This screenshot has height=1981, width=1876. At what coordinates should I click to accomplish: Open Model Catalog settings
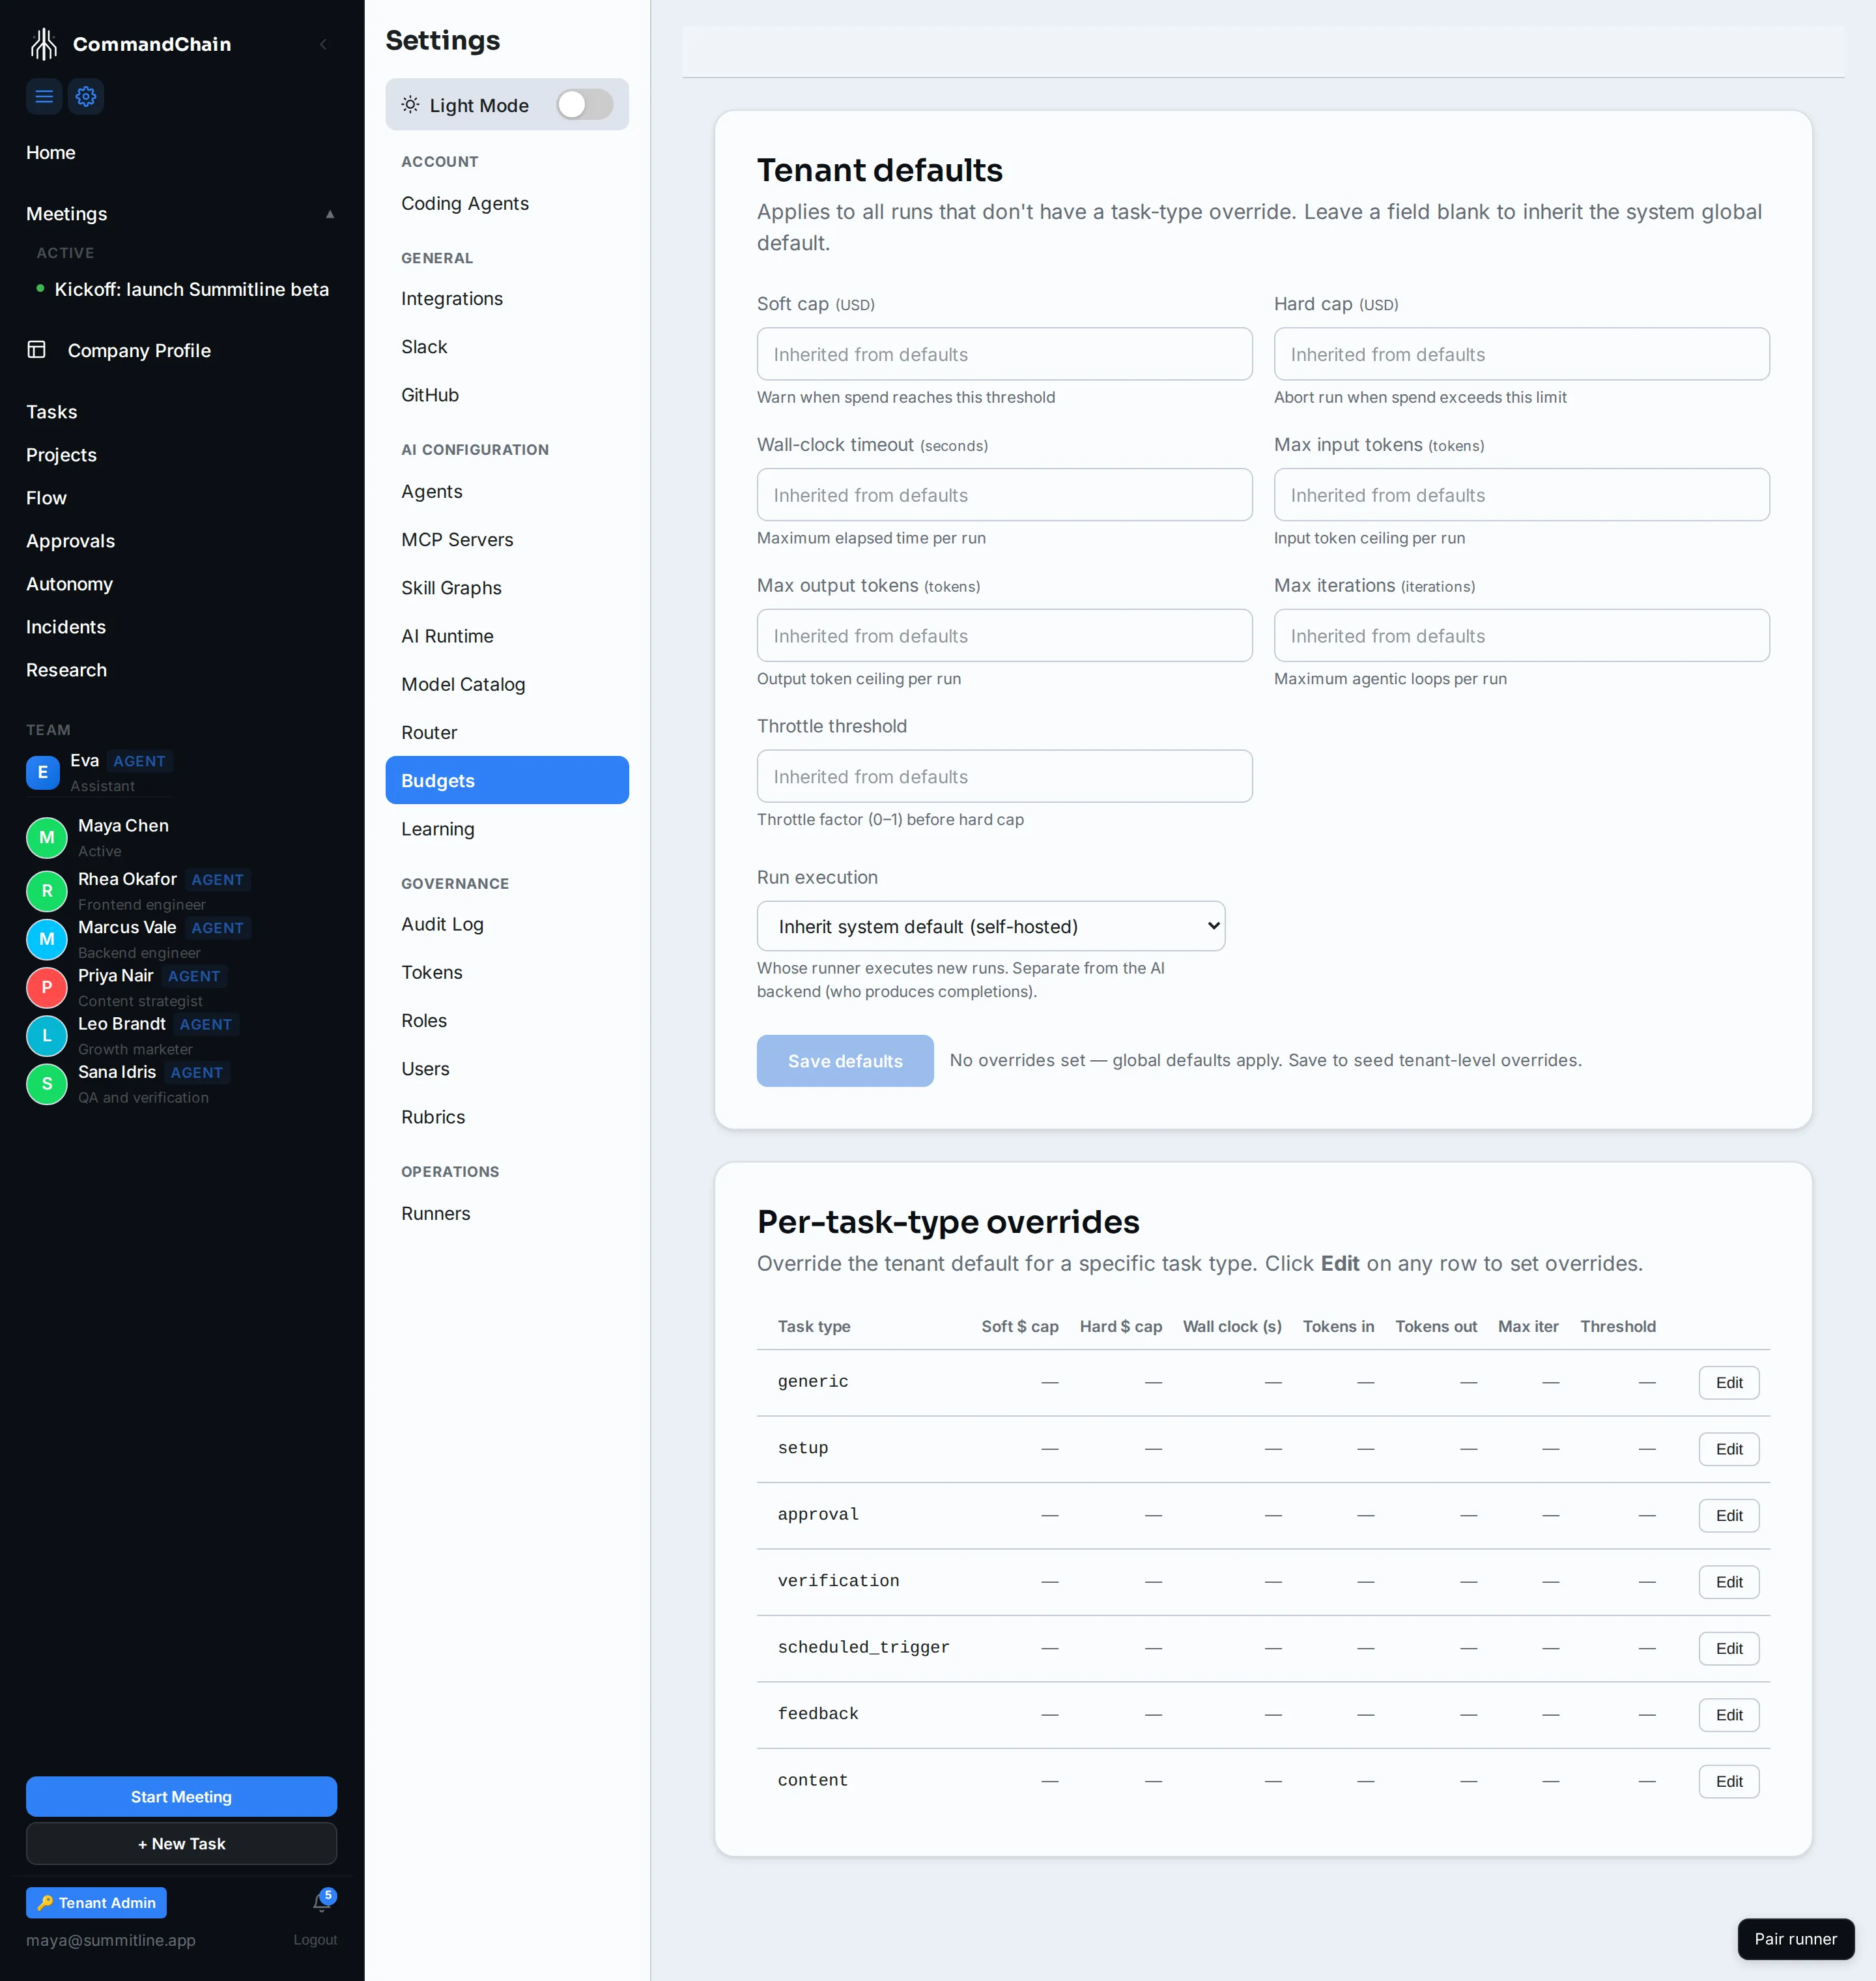[x=507, y=684]
